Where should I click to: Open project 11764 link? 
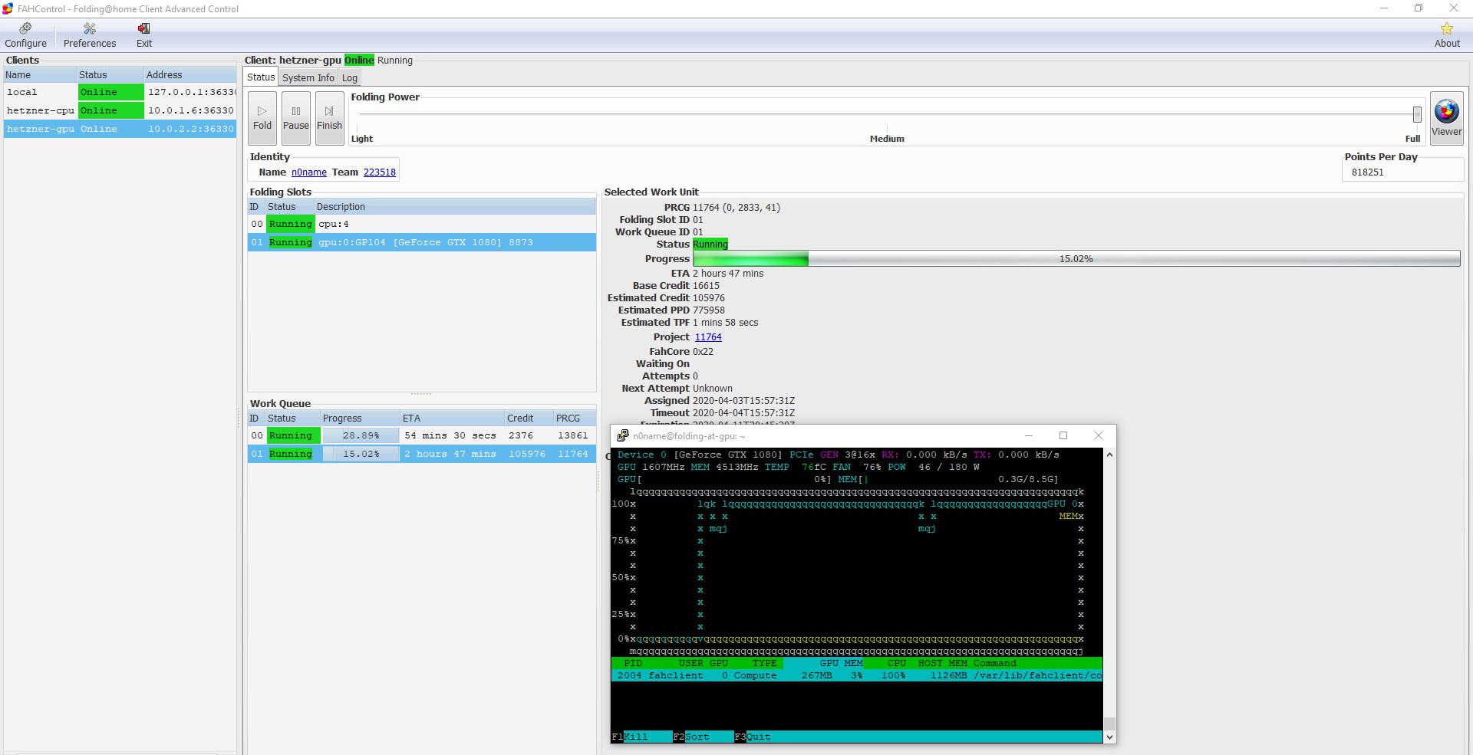[707, 337]
